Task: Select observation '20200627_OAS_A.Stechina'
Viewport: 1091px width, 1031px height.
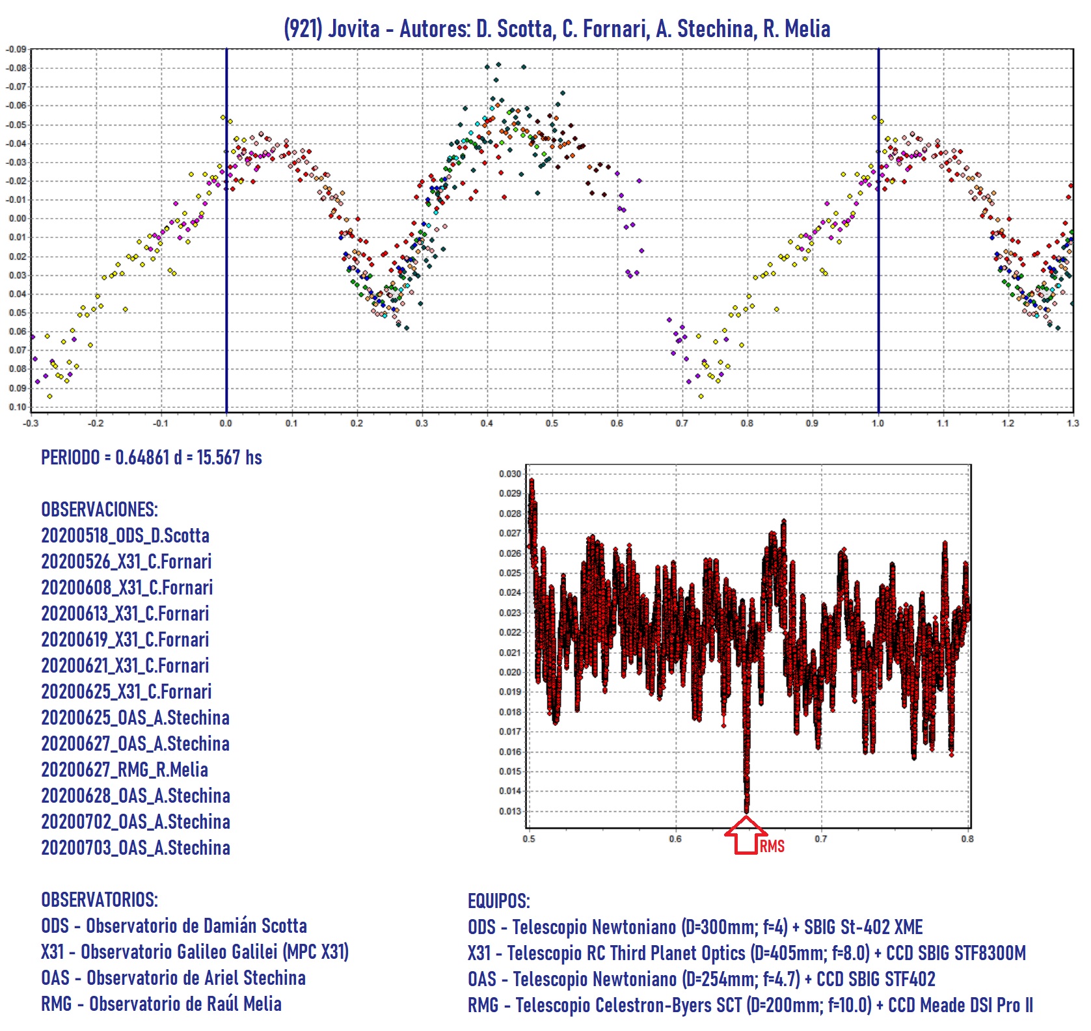Action: click(135, 743)
